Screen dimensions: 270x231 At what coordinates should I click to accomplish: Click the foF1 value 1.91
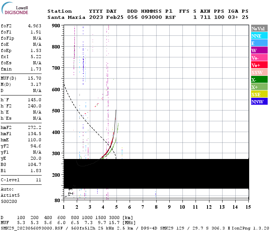point(36,32)
